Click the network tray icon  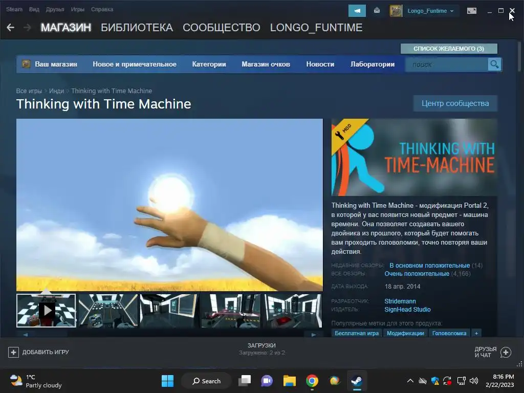(461, 381)
